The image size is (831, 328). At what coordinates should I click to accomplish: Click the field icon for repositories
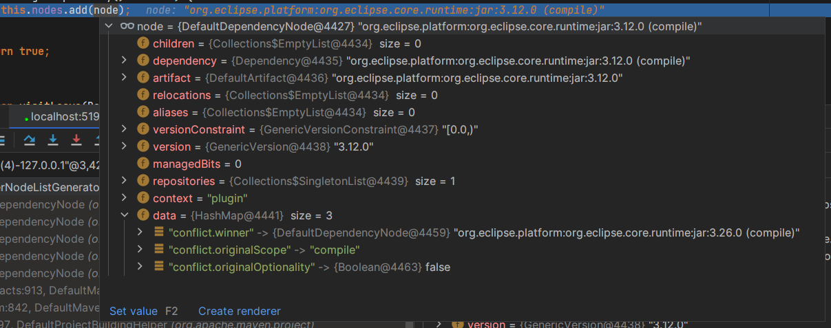pos(143,181)
